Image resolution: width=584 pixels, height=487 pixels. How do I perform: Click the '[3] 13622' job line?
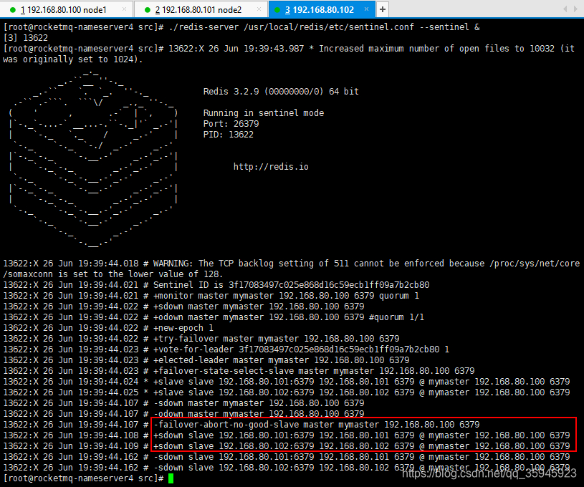click(25, 38)
